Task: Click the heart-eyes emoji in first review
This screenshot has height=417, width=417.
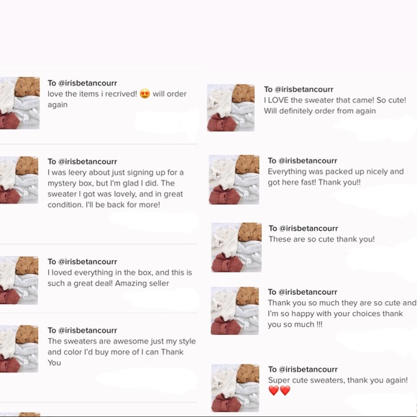Action: [145, 93]
